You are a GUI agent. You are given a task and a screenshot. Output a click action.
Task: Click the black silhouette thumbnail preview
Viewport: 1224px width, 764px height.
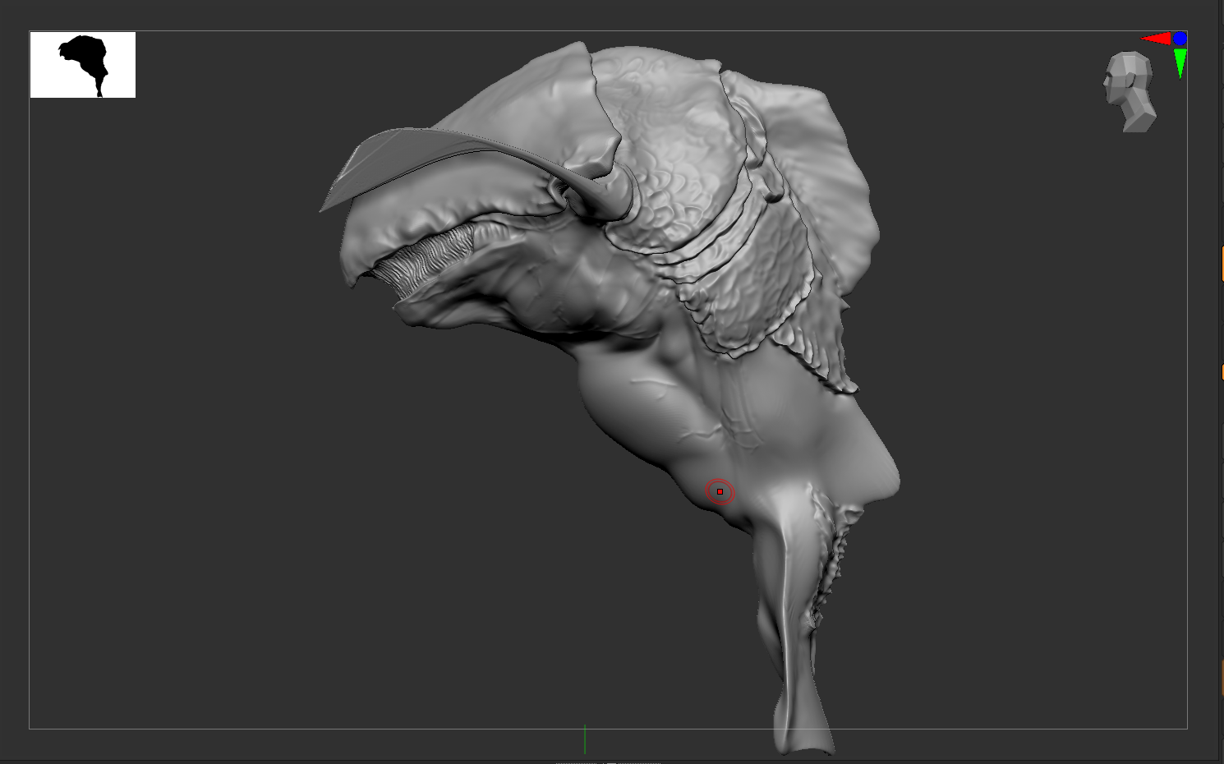pos(83,65)
